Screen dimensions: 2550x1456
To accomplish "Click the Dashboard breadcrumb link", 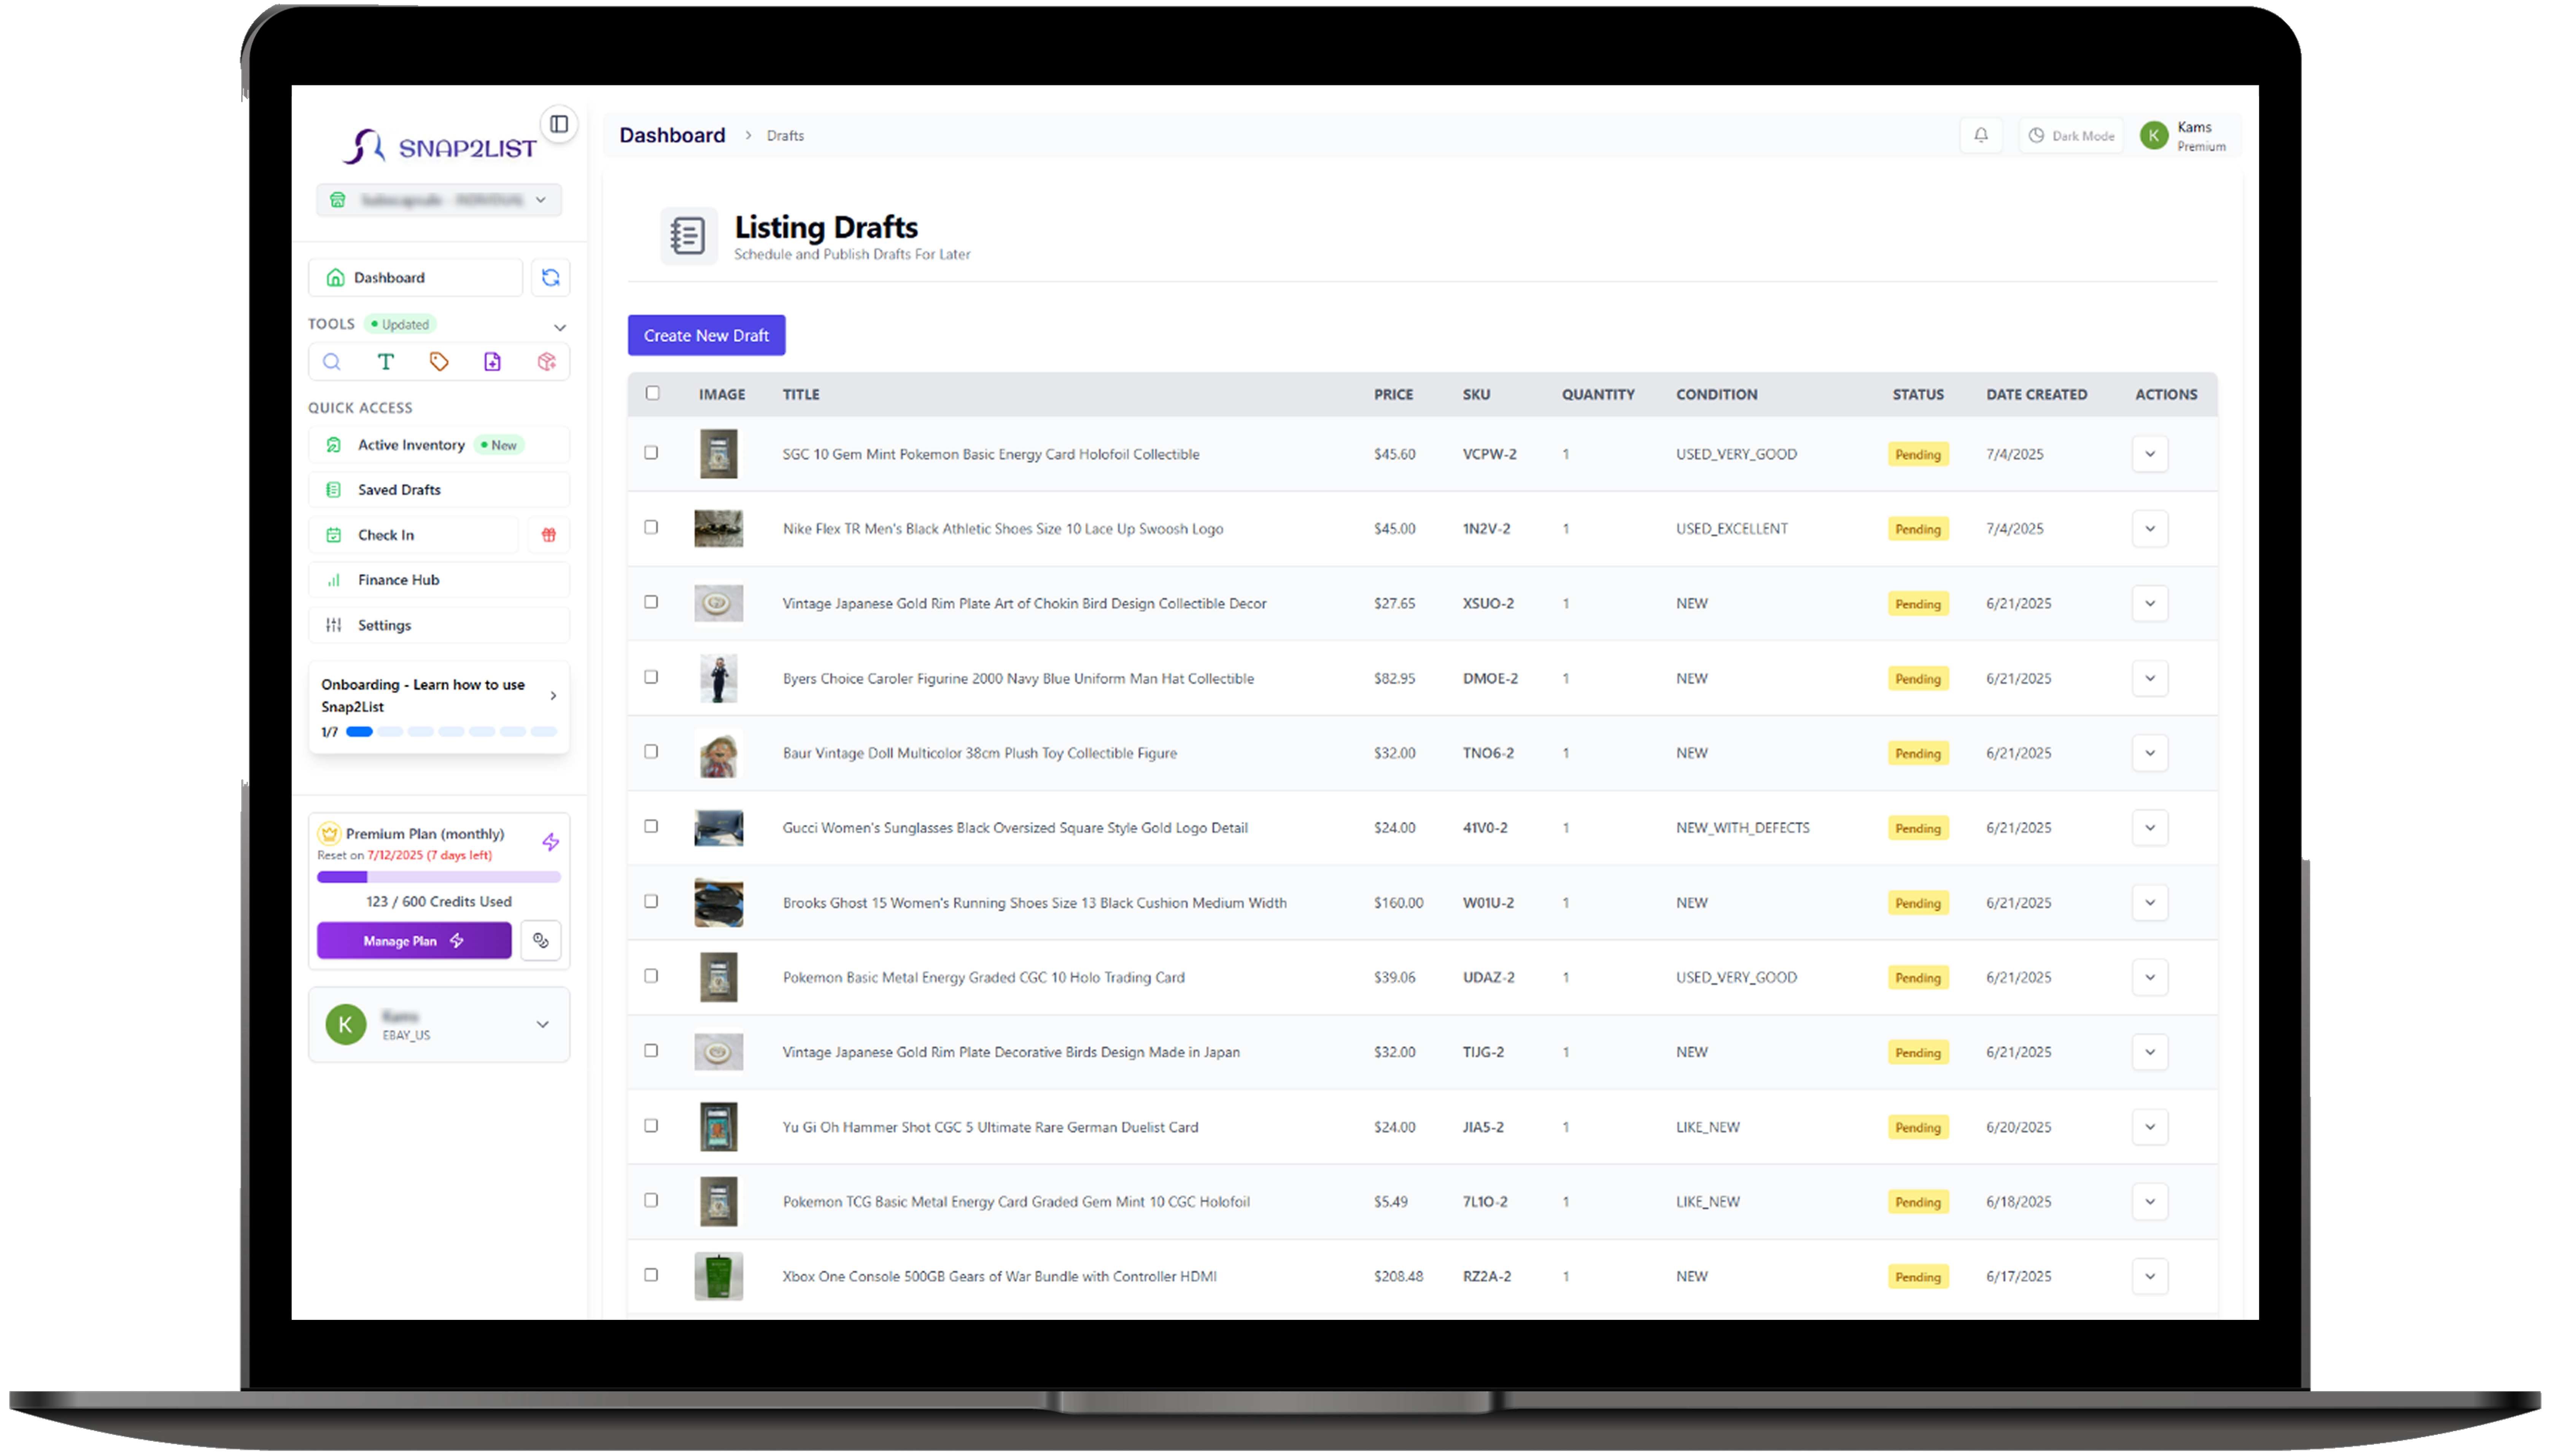I will pos(672,135).
